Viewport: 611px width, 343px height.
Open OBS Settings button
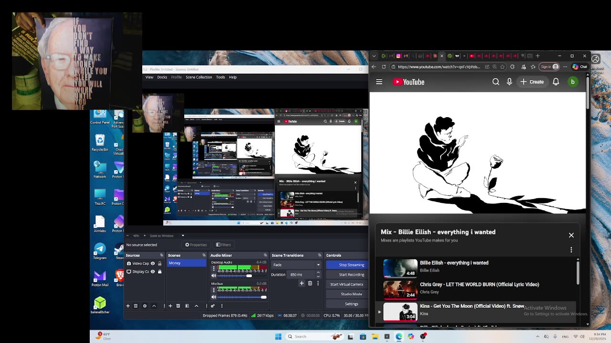(x=351, y=304)
